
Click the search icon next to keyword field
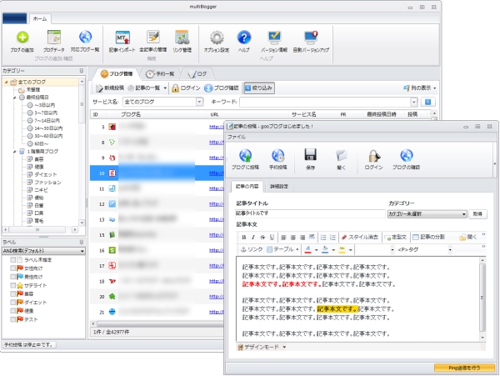point(428,102)
